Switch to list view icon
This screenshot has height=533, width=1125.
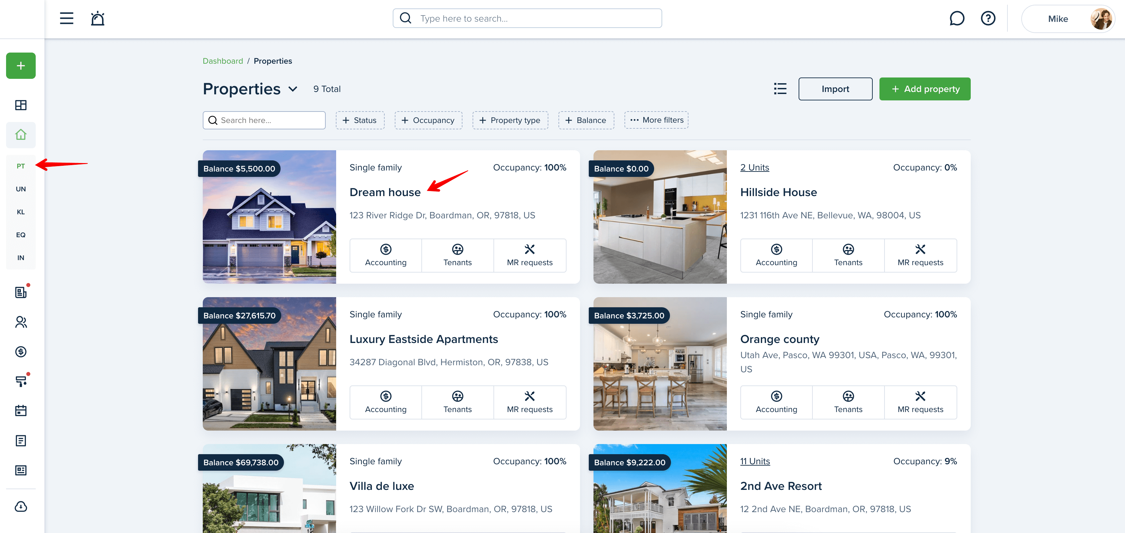780,89
